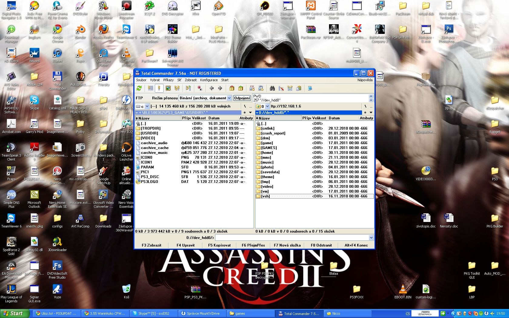The image size is (509, 318).
Task: Select VLC media player desktop icon
Action: [x=127, y=57]
